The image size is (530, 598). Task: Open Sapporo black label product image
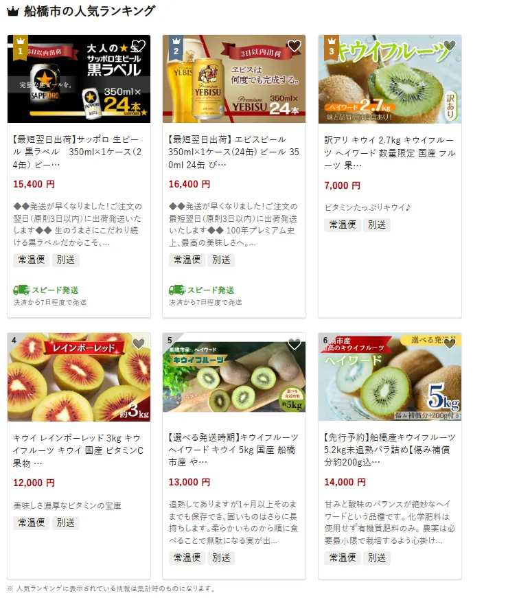tap(79, 79)
